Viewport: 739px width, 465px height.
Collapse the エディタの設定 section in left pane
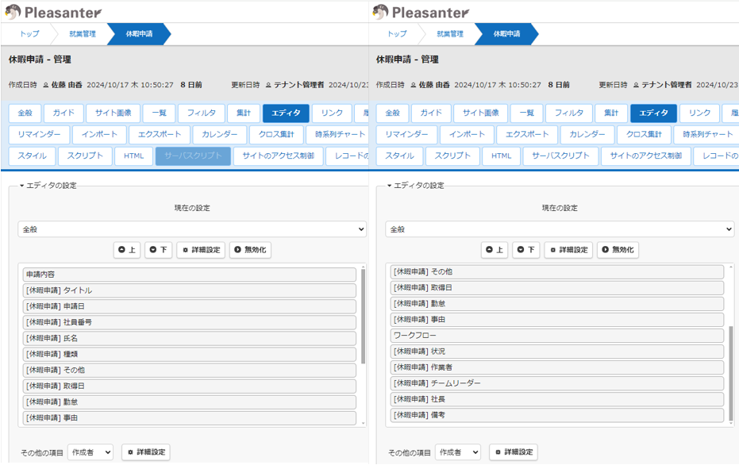(x=22, y=186)
